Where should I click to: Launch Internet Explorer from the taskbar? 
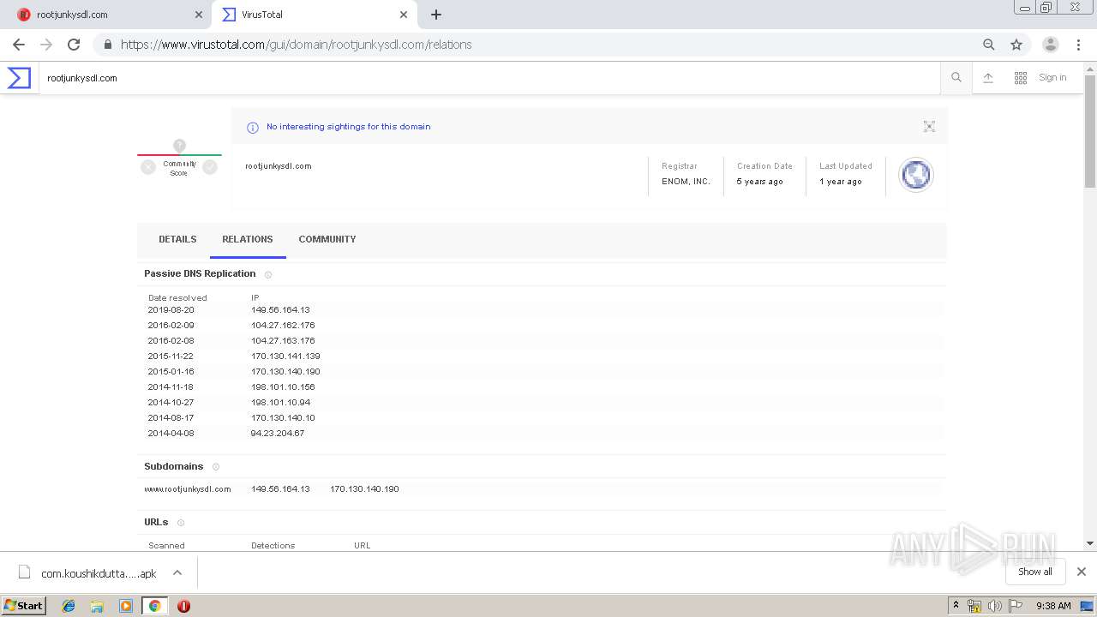(69, 606)
